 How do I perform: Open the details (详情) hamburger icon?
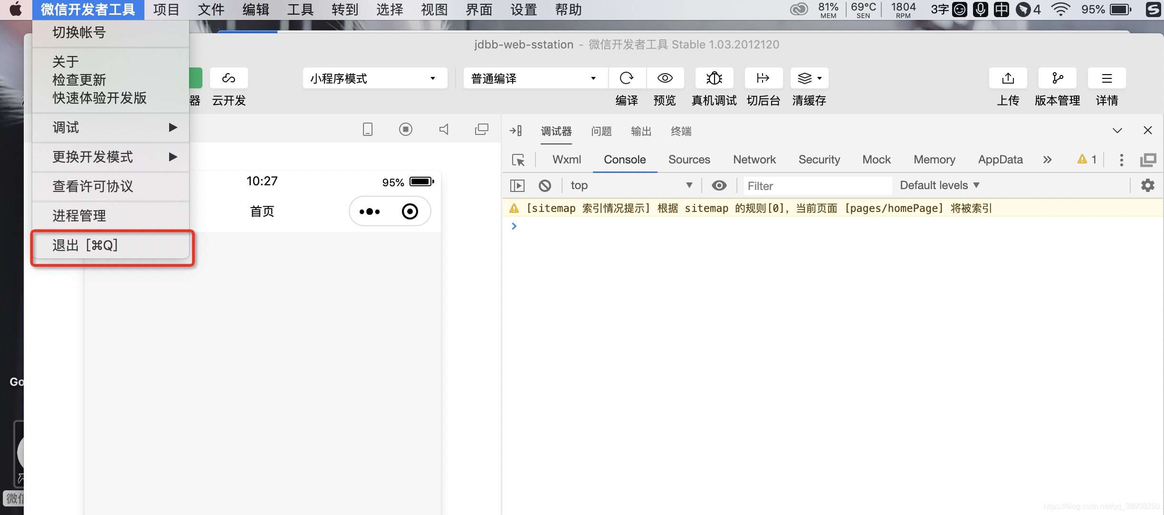click(1107, 78)
